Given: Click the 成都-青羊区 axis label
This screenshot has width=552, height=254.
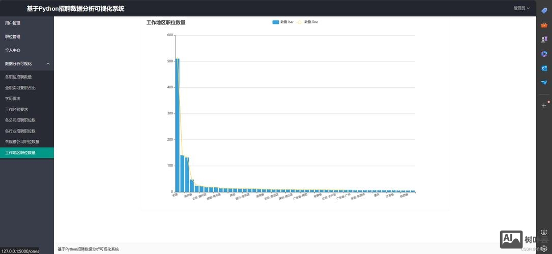Looking at the screenshot, I should [213, 197].
